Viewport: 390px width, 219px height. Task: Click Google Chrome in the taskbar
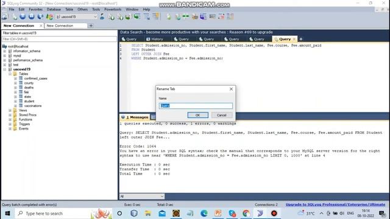pos(246,214)
